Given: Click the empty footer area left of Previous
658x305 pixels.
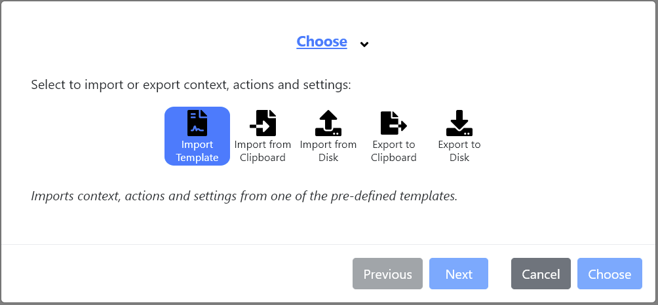Looking at the screenshot, I should point(177,274).
